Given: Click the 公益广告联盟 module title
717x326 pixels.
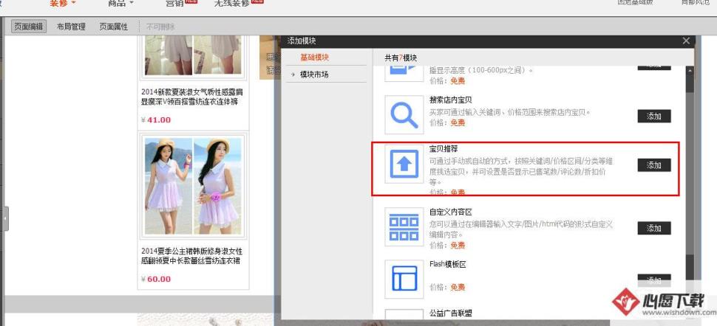Looking at the screenshot, I should click(451, 313).
